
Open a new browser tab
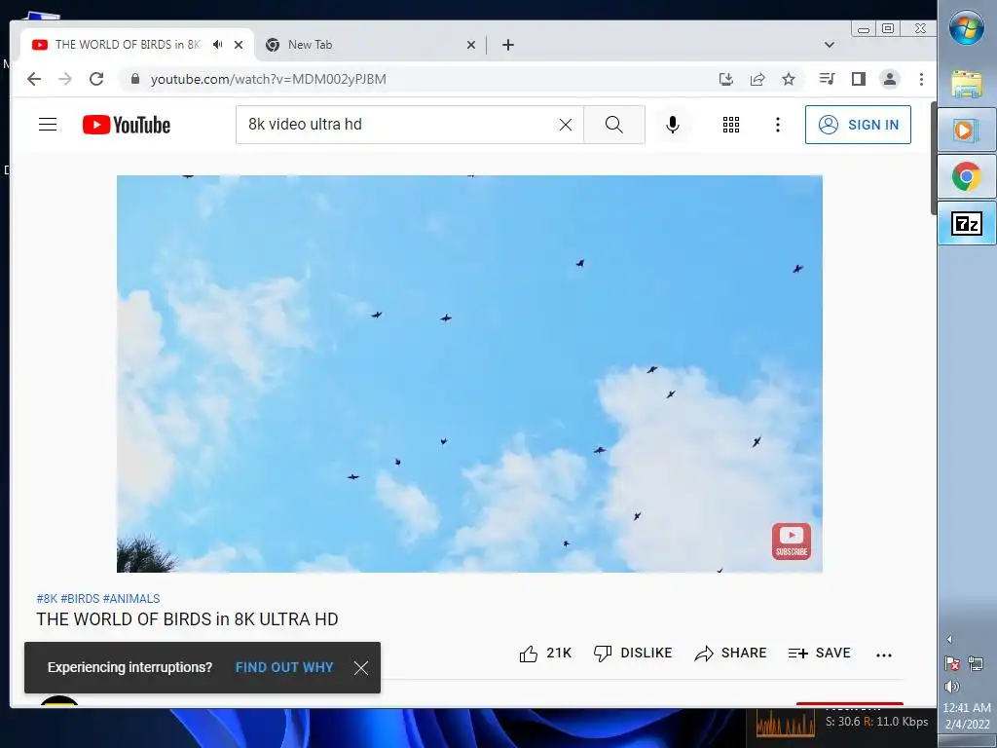coord(508,45)
